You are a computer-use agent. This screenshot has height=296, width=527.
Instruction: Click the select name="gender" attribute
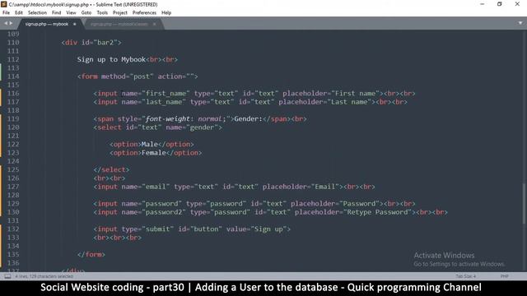tap(192, 127)
